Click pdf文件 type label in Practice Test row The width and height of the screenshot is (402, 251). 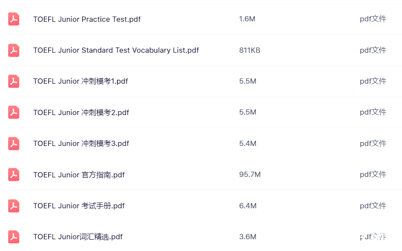(x=373, y=19)
